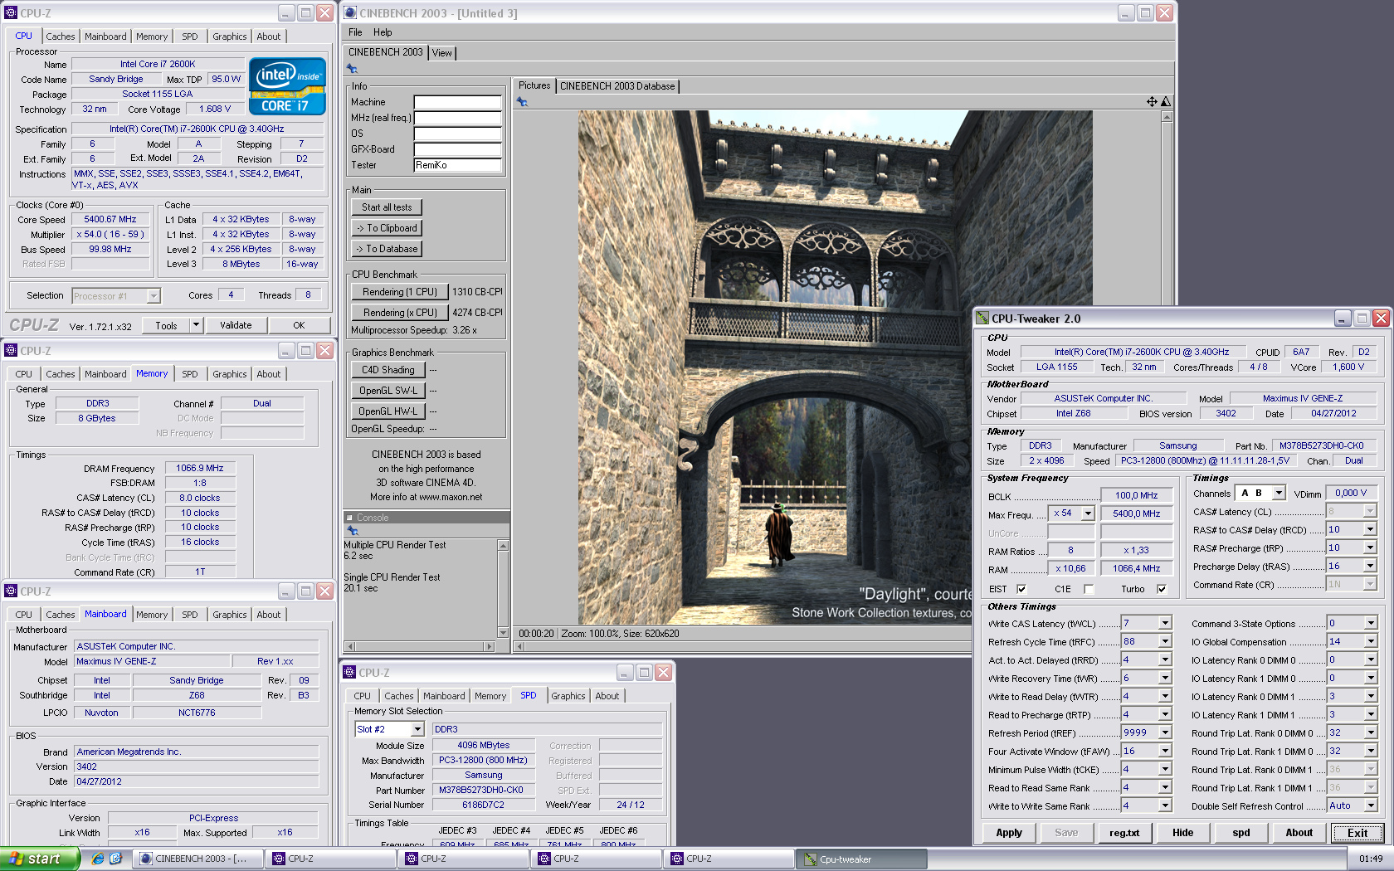Click the pin icon under Pictures tab
1394x871 pixels.
click(522, 102)
